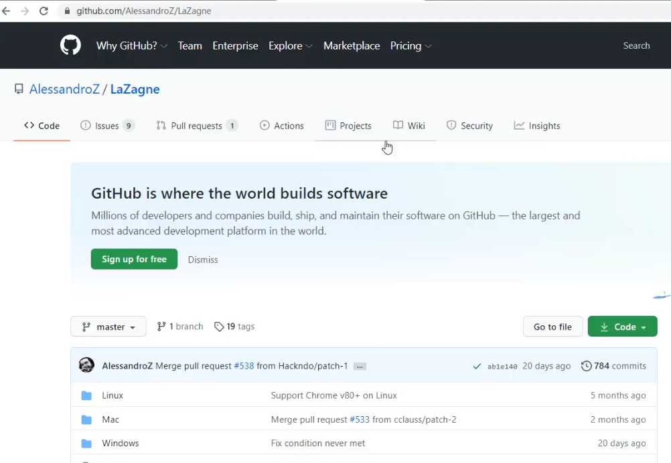The width and height of the screenshot is (671, 463).
Task: Expand the Why GitHub? menu
Action: (x=131, y=45)
